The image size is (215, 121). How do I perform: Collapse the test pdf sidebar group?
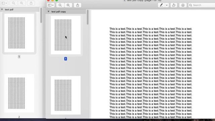tap(2, 9)
